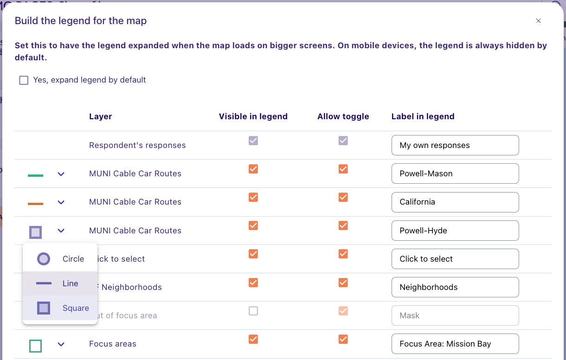
Task: Click the Layer column header
Action: point(101,116)
